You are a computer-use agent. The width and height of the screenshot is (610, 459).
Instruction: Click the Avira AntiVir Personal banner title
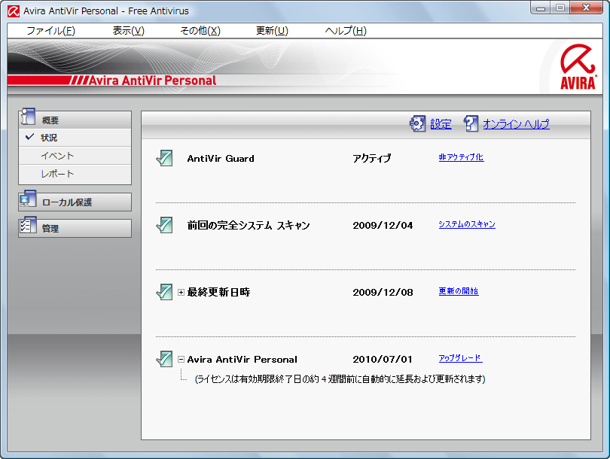152,81
